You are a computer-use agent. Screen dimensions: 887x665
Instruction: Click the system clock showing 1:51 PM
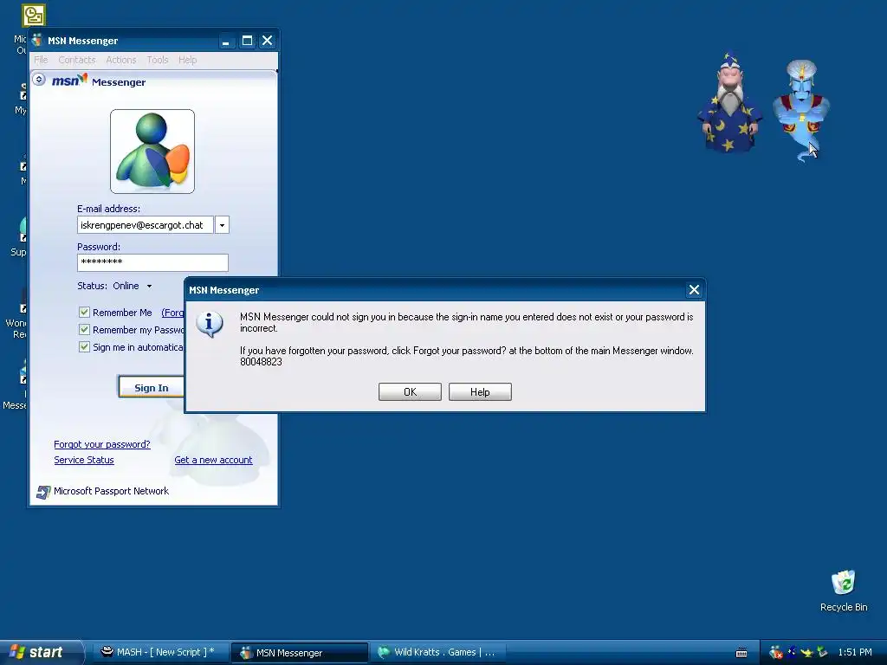[x=855, y=652]
